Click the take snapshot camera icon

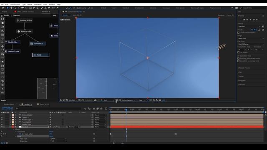point(96,100)
